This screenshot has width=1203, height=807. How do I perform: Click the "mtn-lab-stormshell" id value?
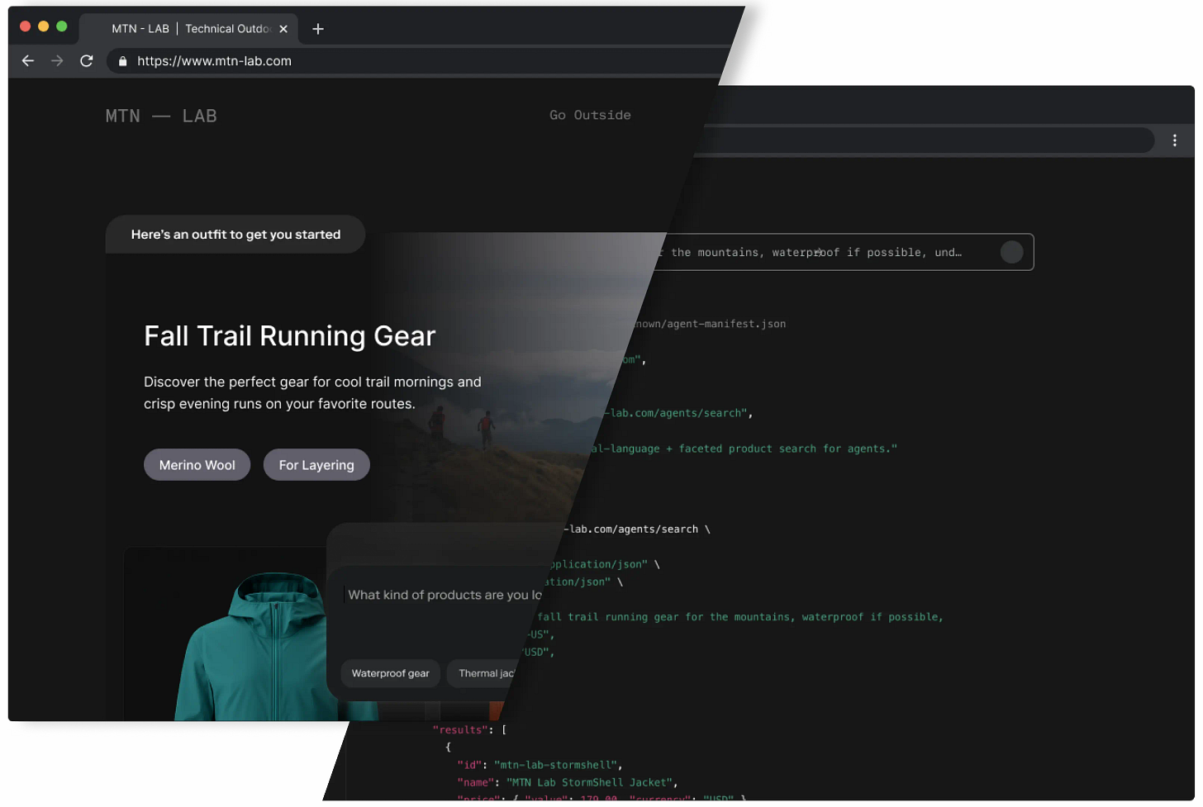pyautogui.click(x=556, y=765)
